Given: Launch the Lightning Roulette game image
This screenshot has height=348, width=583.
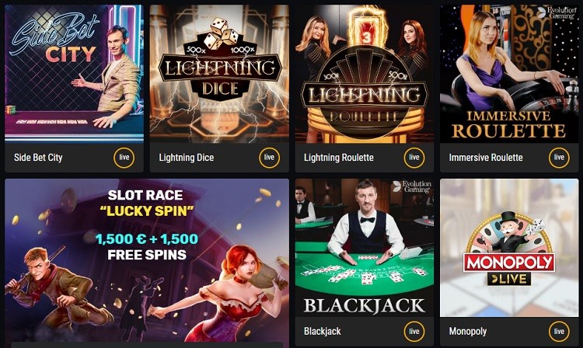Looking at the screenshot, I should click(365, 74).
